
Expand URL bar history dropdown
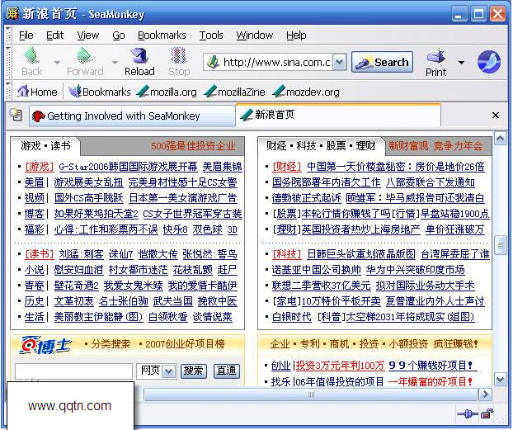(x=340, y=62)
